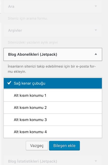Click the Vazgeç button
This screenshot has width=108, height=165.
(x=37, y=146)
